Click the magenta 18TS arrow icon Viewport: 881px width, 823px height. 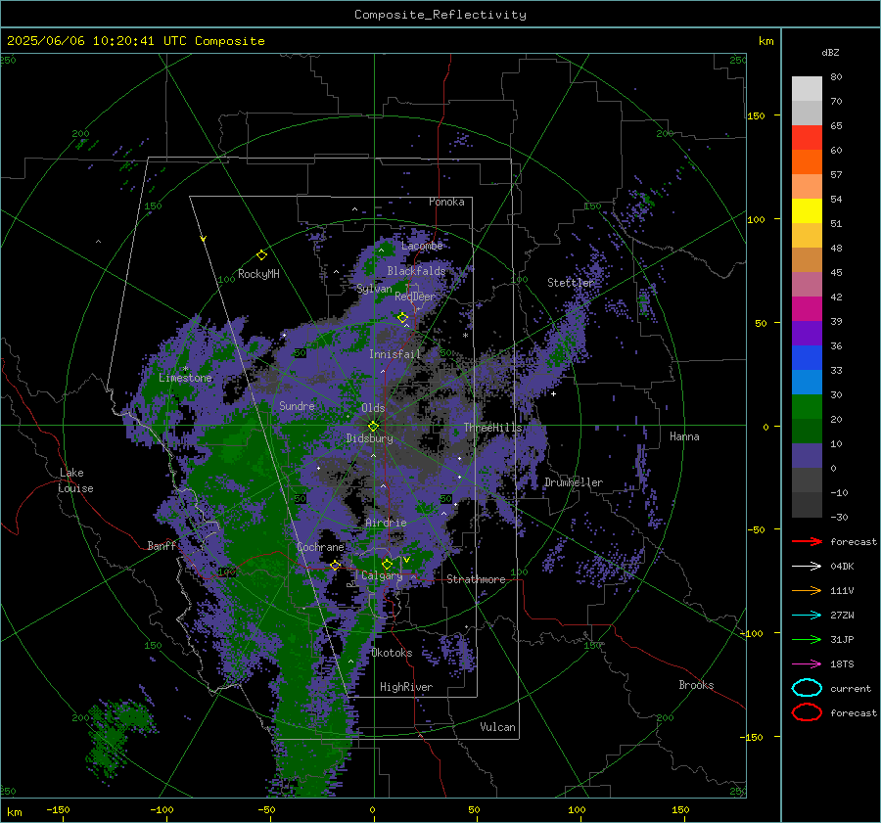pyautogui.click(x=807, y=664)
